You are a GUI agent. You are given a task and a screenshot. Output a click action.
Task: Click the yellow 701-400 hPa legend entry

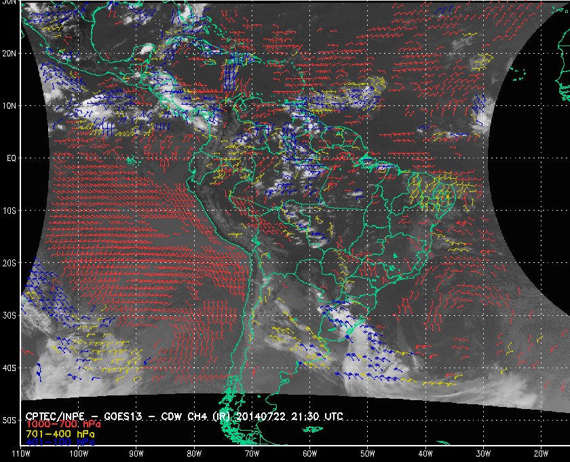(x=60, y=432)
